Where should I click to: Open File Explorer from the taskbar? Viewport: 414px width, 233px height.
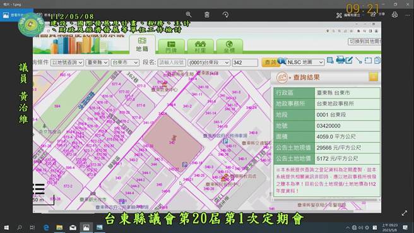(x=59, y=227)
